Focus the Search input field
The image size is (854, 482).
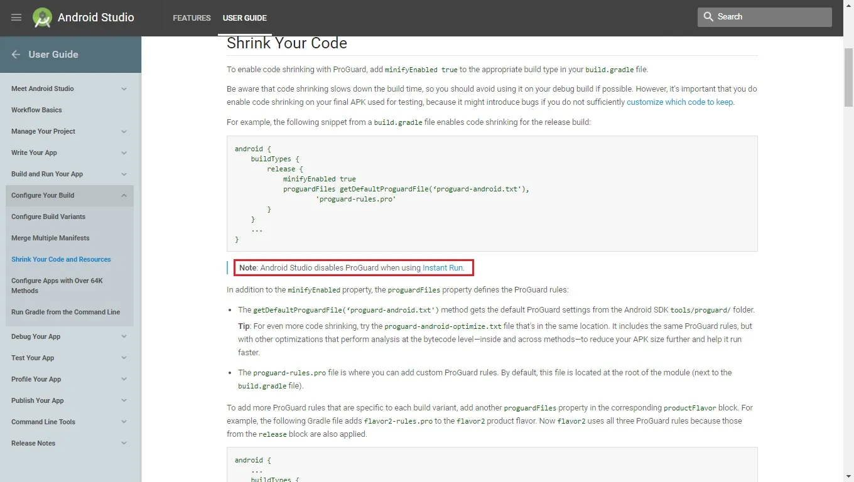[x=765, y=17]
